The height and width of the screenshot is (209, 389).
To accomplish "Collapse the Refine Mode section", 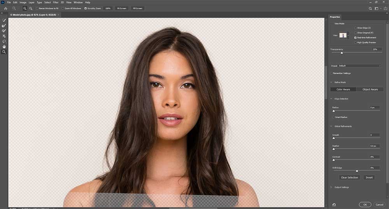I will 331,82.
